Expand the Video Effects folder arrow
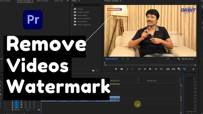This screenshot has height=114, width=203. pyautogui.click(x=72, y=22)
